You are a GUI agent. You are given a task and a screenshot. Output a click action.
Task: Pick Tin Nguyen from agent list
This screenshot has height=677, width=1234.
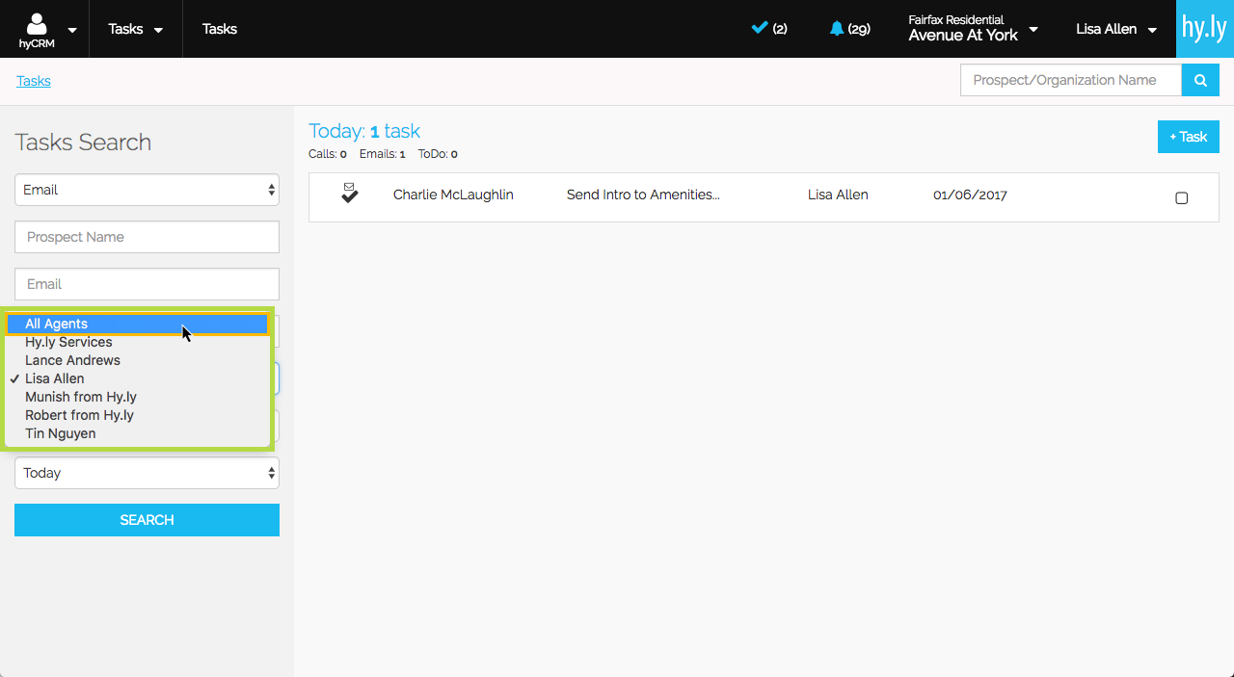[x=136, y=433]
